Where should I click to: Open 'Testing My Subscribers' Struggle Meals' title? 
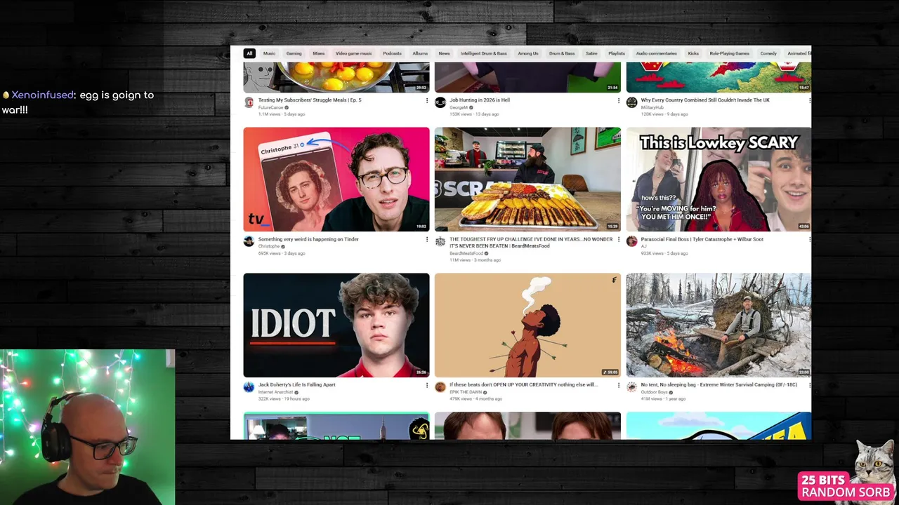pos(310,100)
